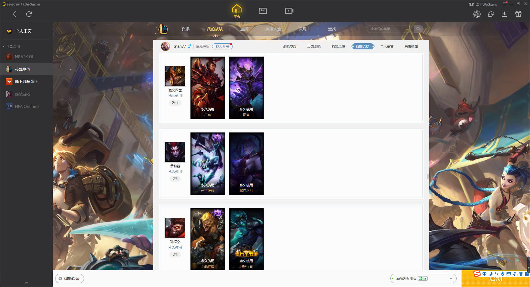
Task: Select 英雄联盟 in the sidebar
Action: 26,69
